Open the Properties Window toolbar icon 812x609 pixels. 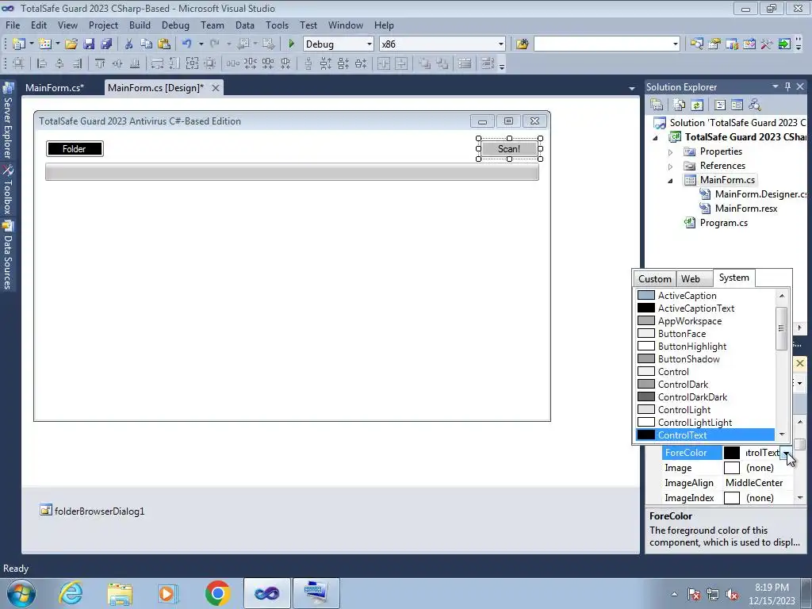(714, 44)
